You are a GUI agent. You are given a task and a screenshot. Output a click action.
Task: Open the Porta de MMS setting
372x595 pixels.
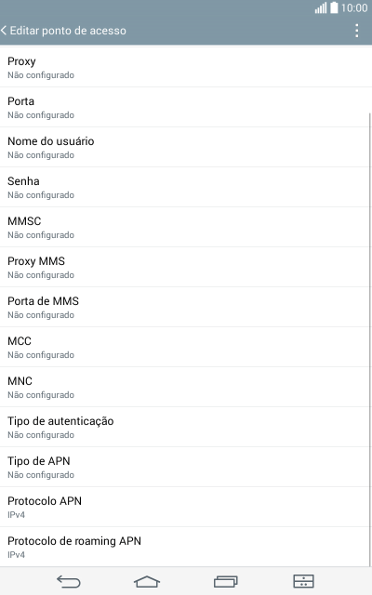pos(184,307)
